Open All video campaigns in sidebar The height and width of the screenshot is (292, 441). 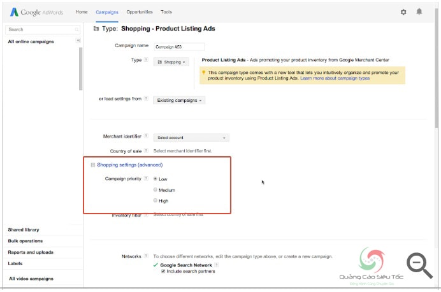tap(31, 279)
